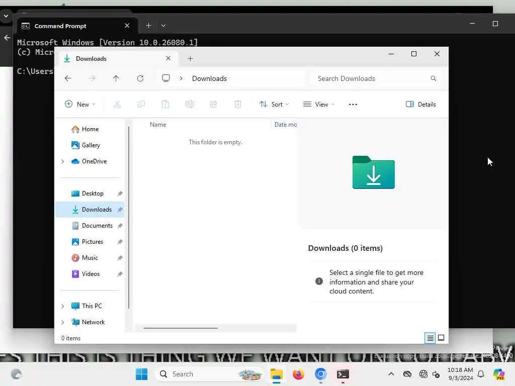Go back with the Explorer back arrow
Viewport: 515px width, 386px height.
[68, 78]
